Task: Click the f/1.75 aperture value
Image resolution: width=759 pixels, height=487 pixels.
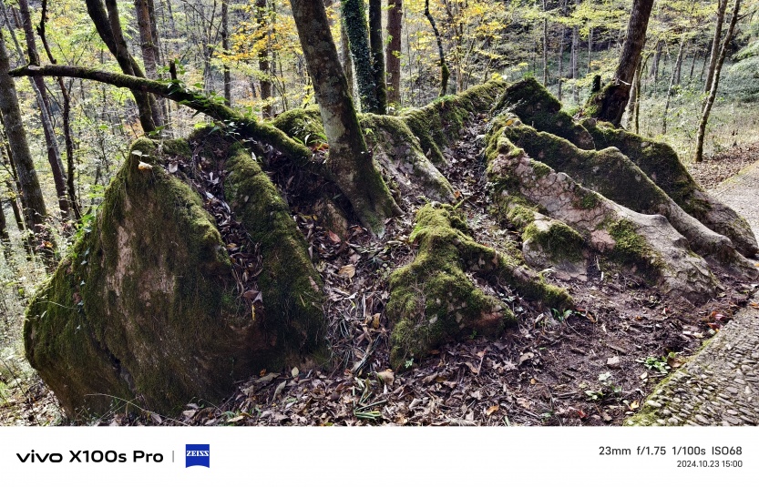Action: click(x=651, y=451)
